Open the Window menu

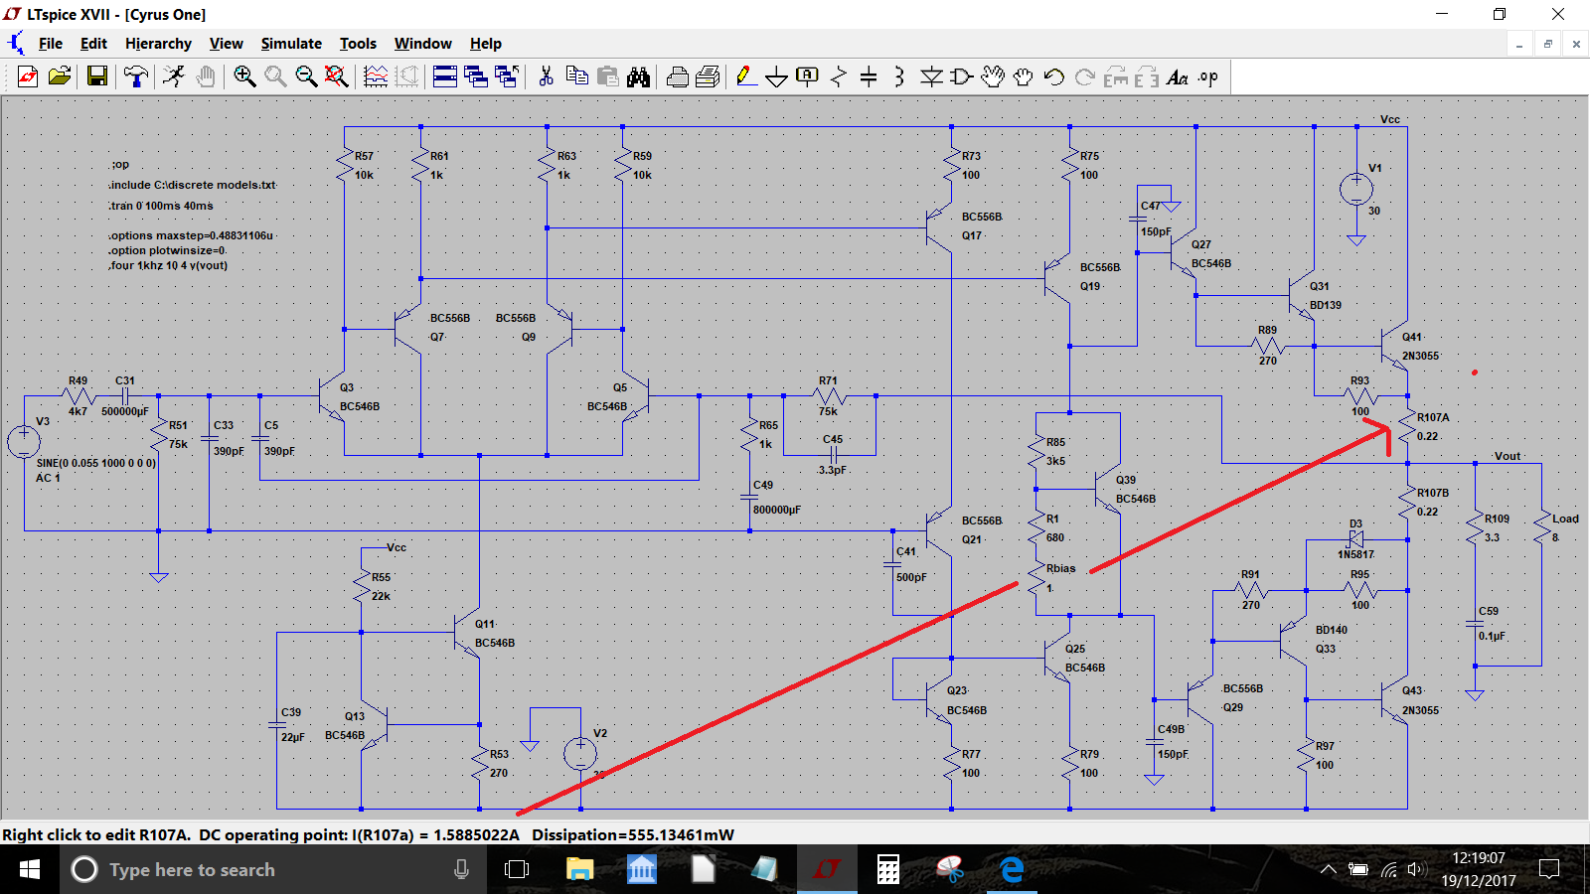pos(423,44)
